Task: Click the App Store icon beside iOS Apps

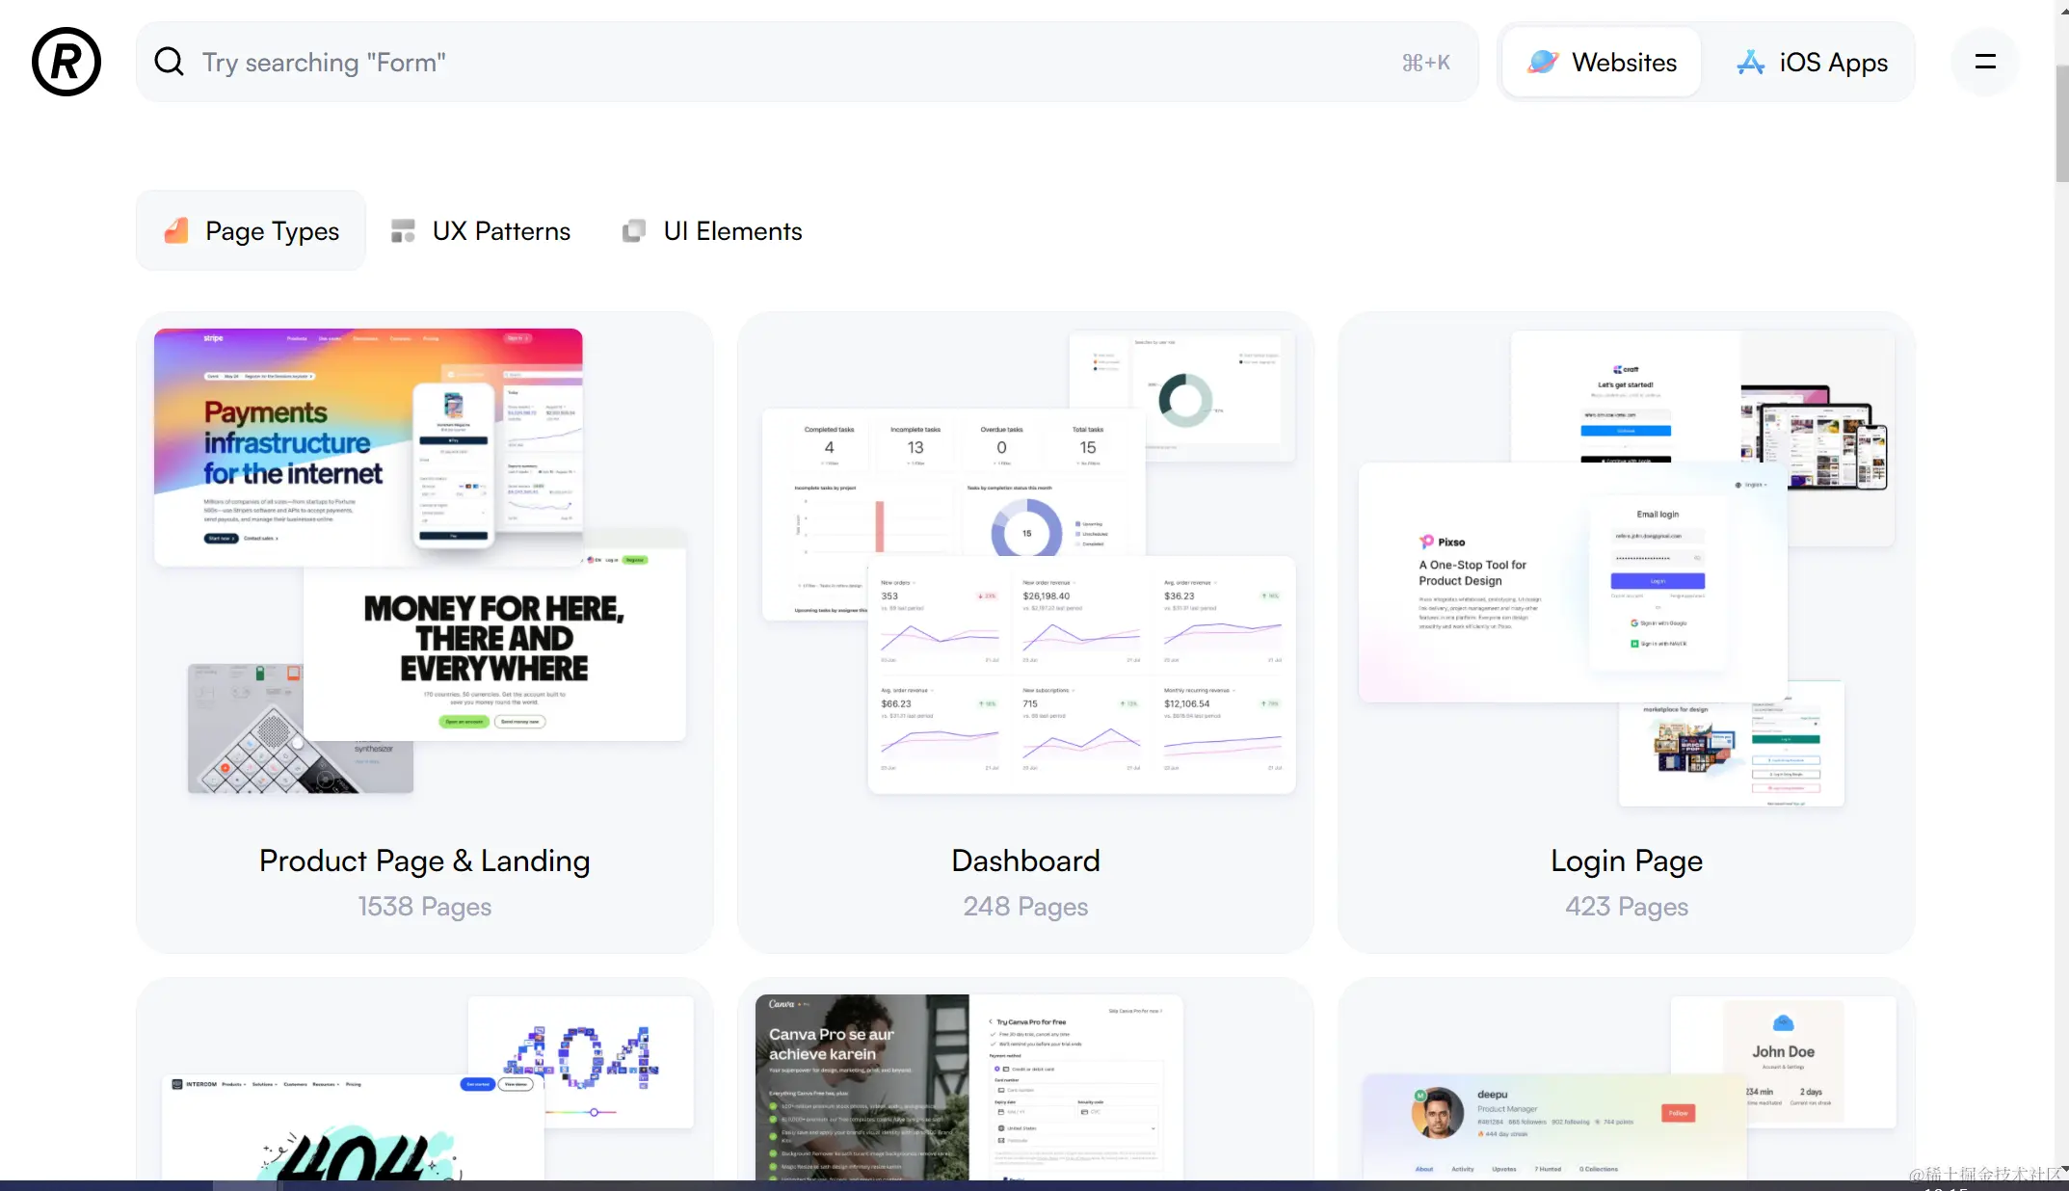Action: [1750, 63]
